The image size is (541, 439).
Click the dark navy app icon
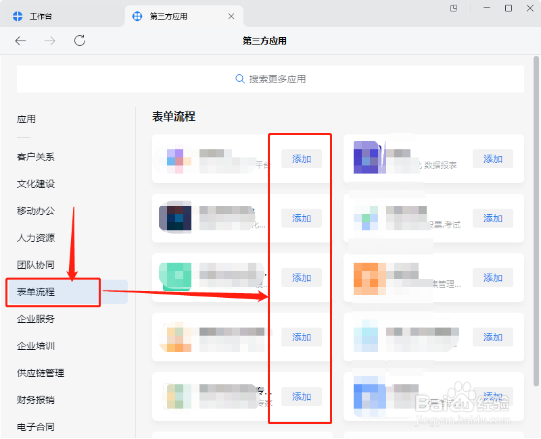[x=175, y=217]
